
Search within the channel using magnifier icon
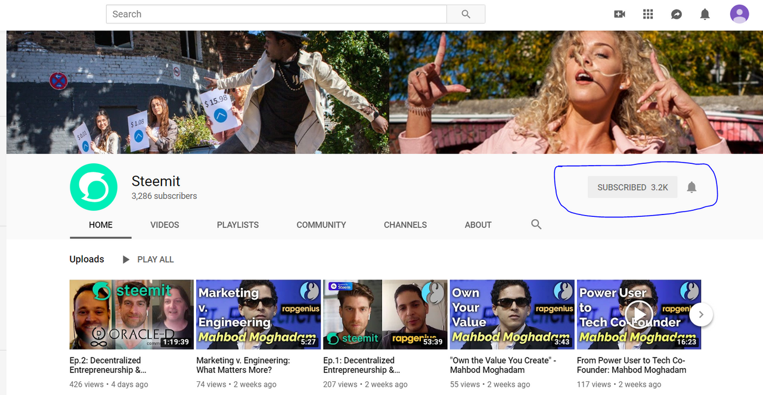(x=536, y=225)
